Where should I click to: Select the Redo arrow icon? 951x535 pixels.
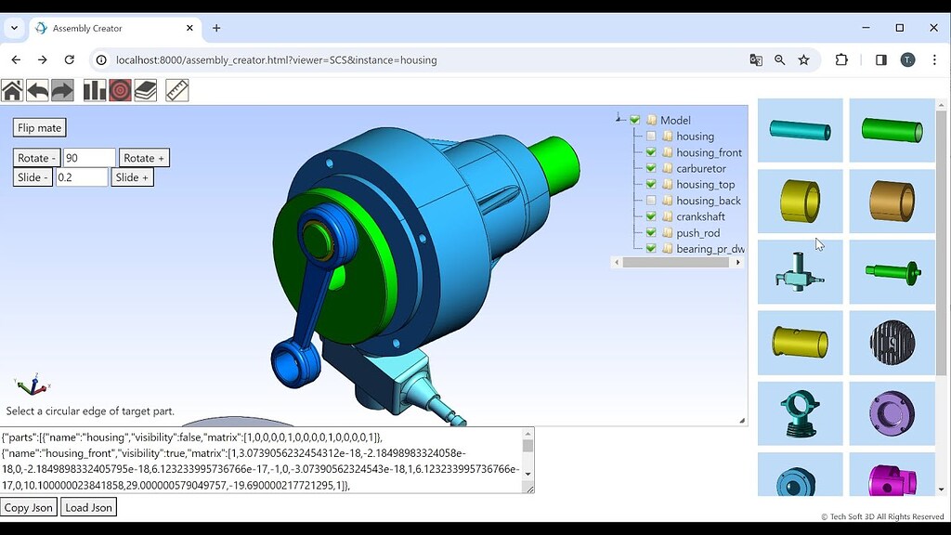62,89
